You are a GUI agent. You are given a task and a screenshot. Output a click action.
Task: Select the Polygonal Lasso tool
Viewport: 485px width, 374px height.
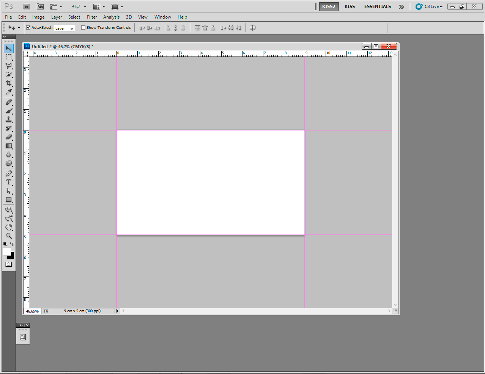tap(9, 66)
